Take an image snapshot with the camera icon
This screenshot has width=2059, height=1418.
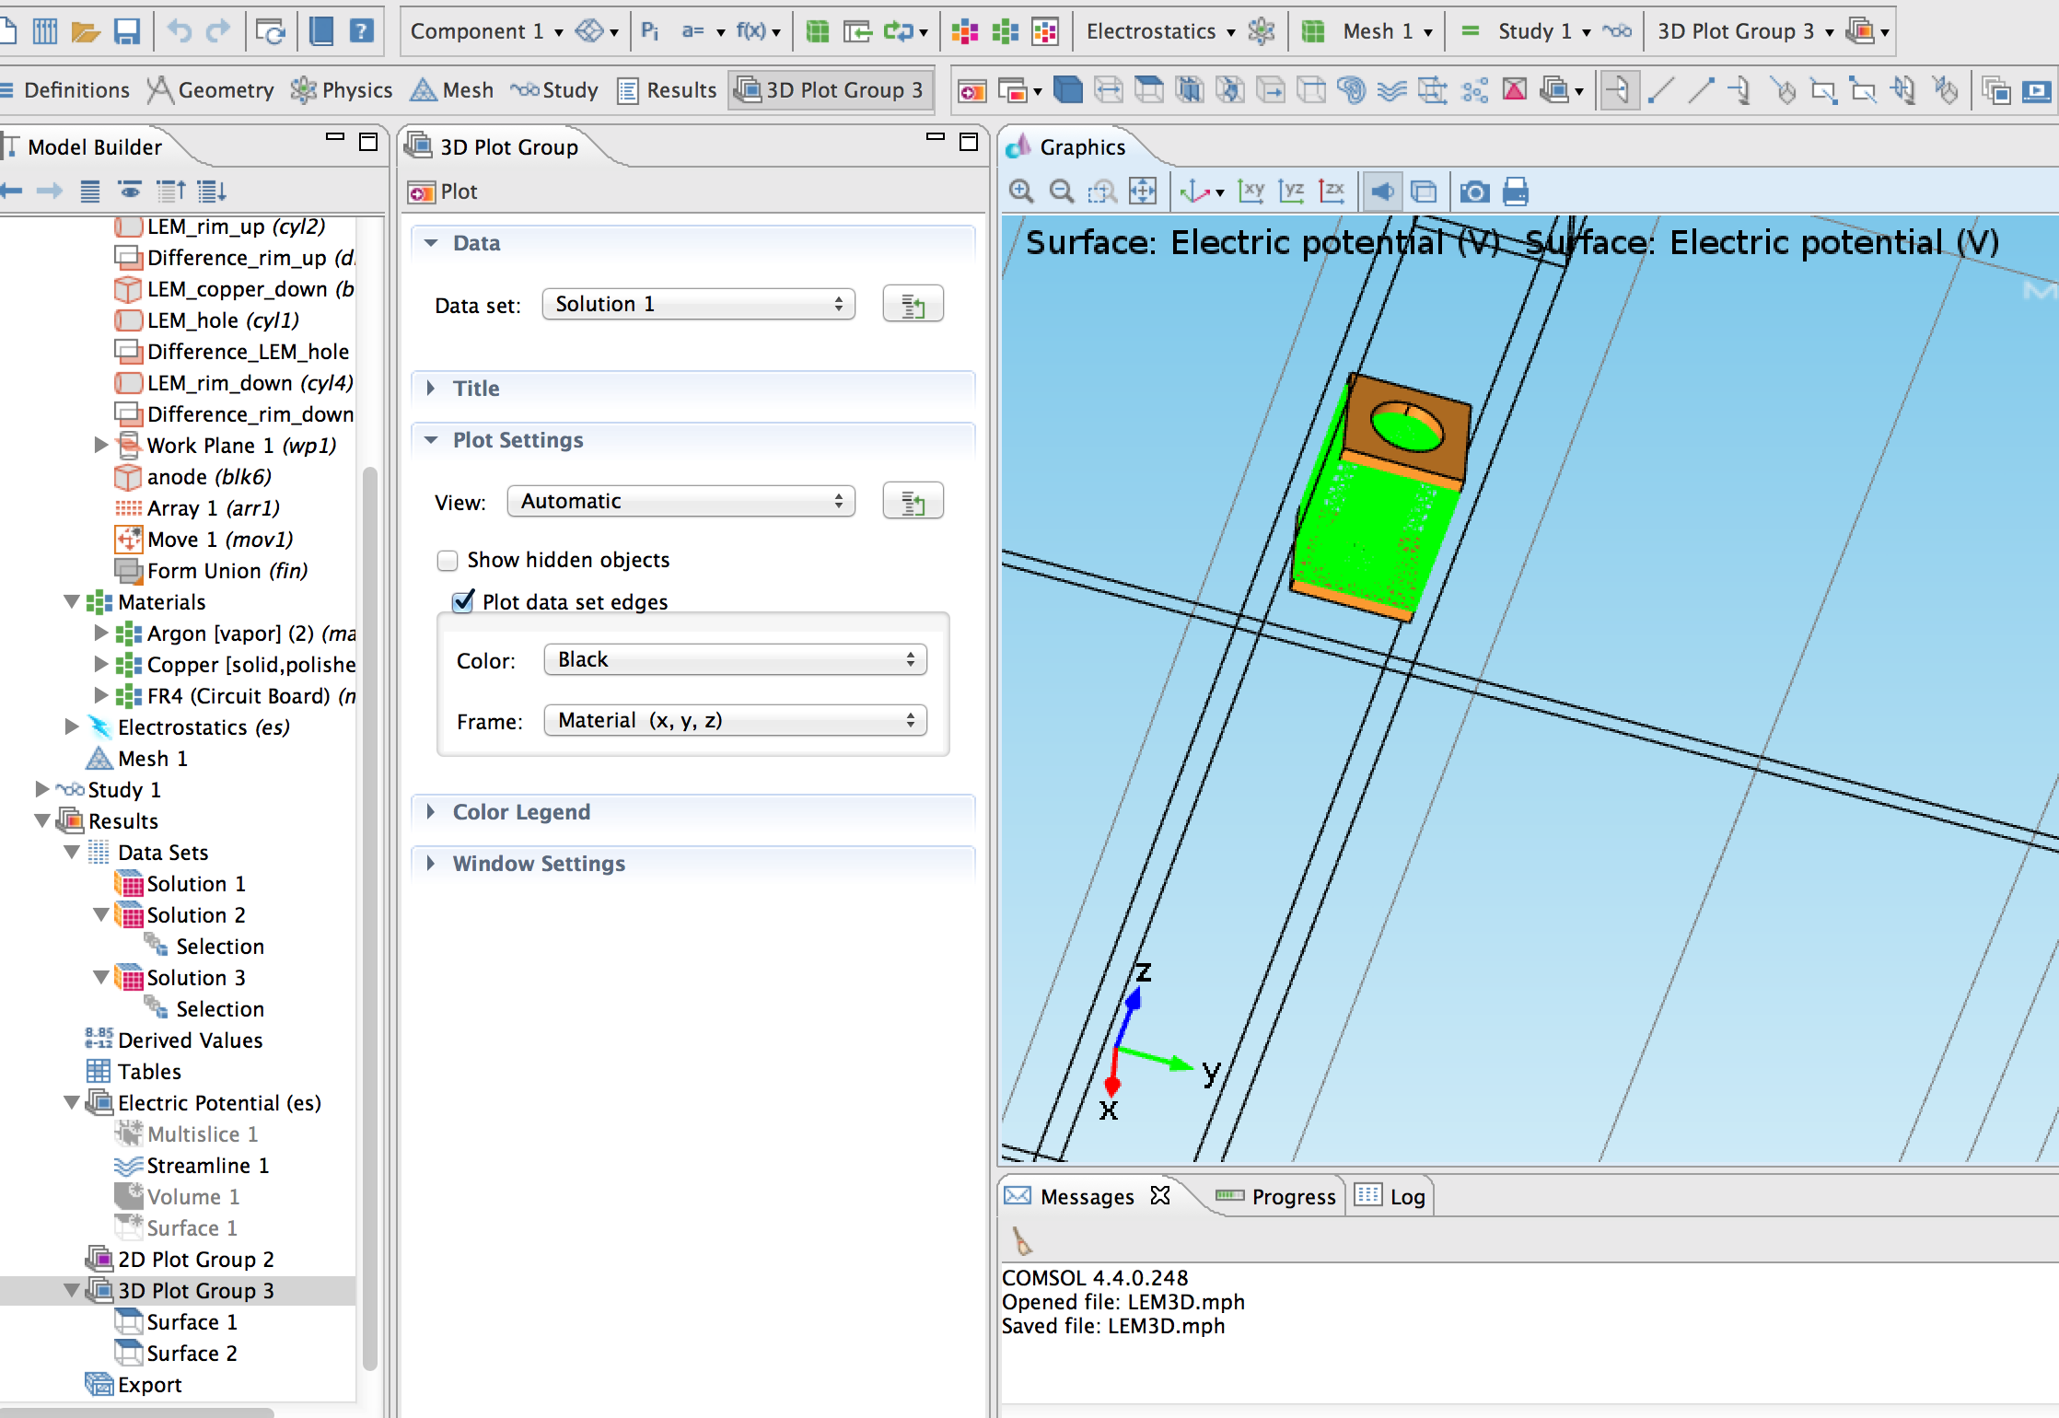(x=1474, y=192)
